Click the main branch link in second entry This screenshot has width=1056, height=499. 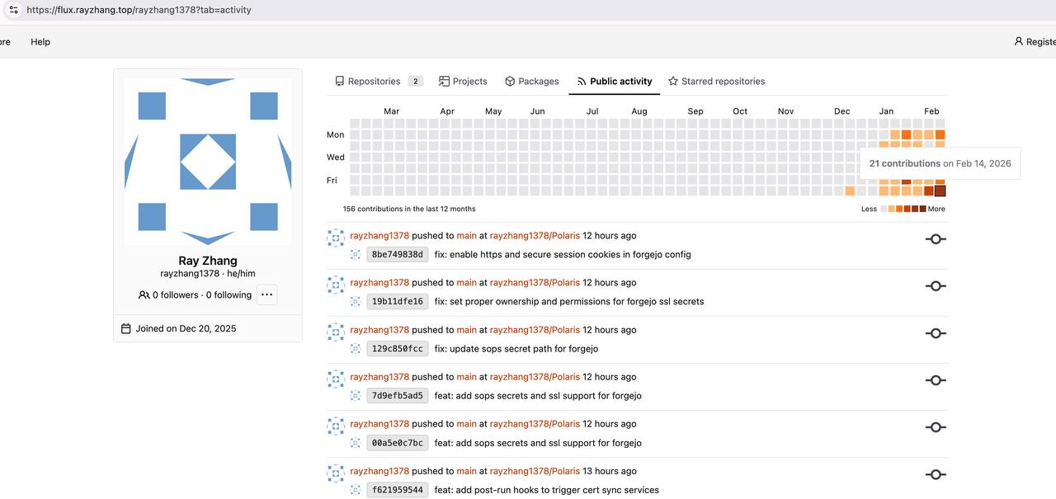466,283
